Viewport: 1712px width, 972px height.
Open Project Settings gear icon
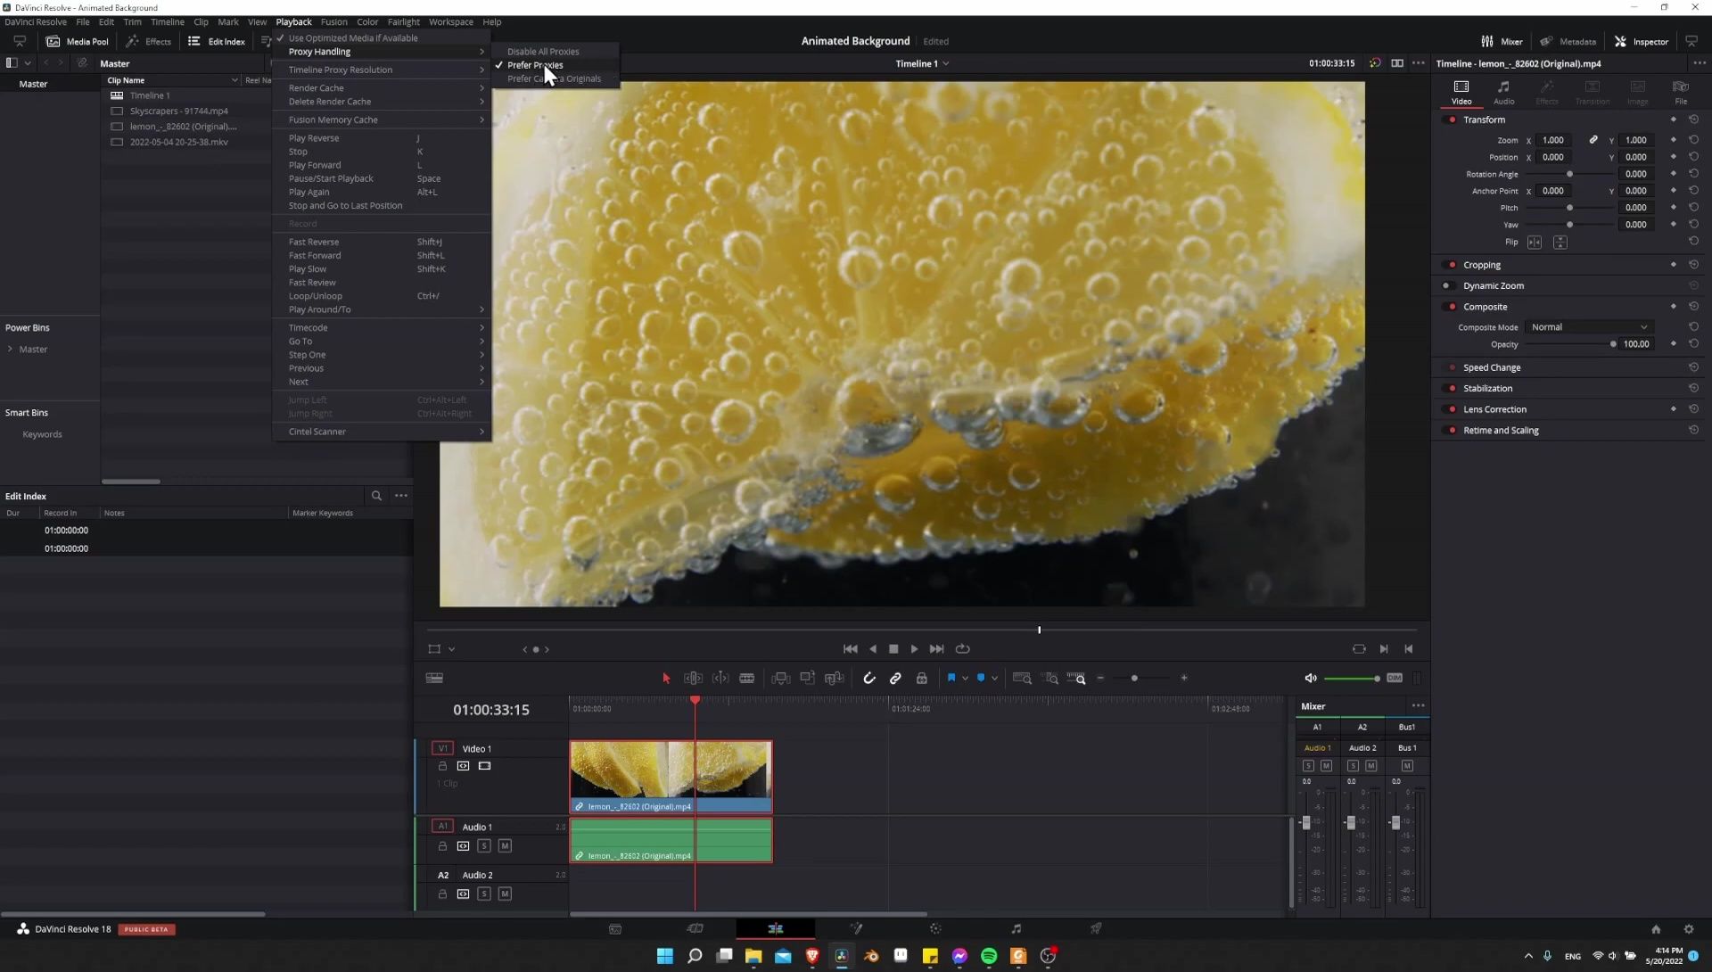[x=1688, y=928]
